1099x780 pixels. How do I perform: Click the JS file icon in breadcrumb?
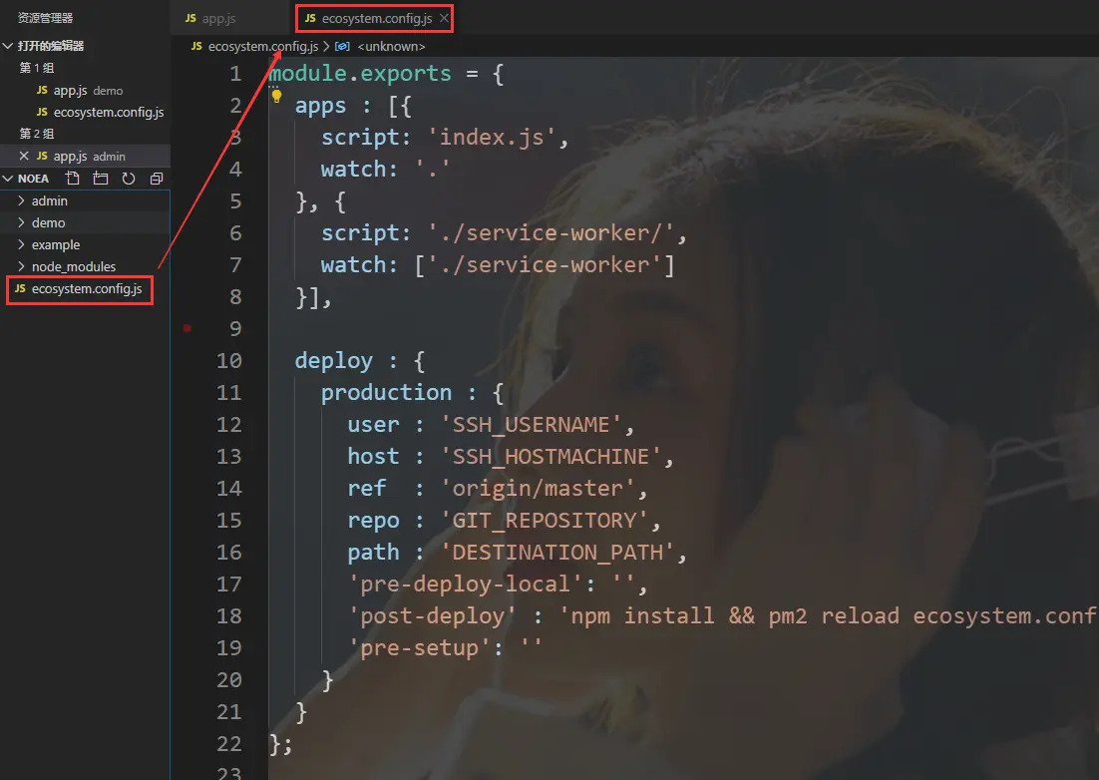[x=196, y=46]
